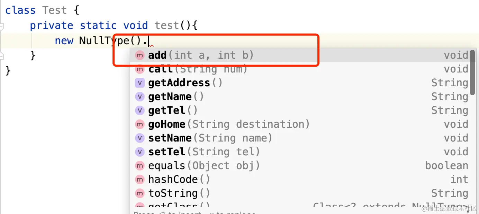Select setName(String name) completion item
Viewport: 479px width, 214px height.
point(300,138)
